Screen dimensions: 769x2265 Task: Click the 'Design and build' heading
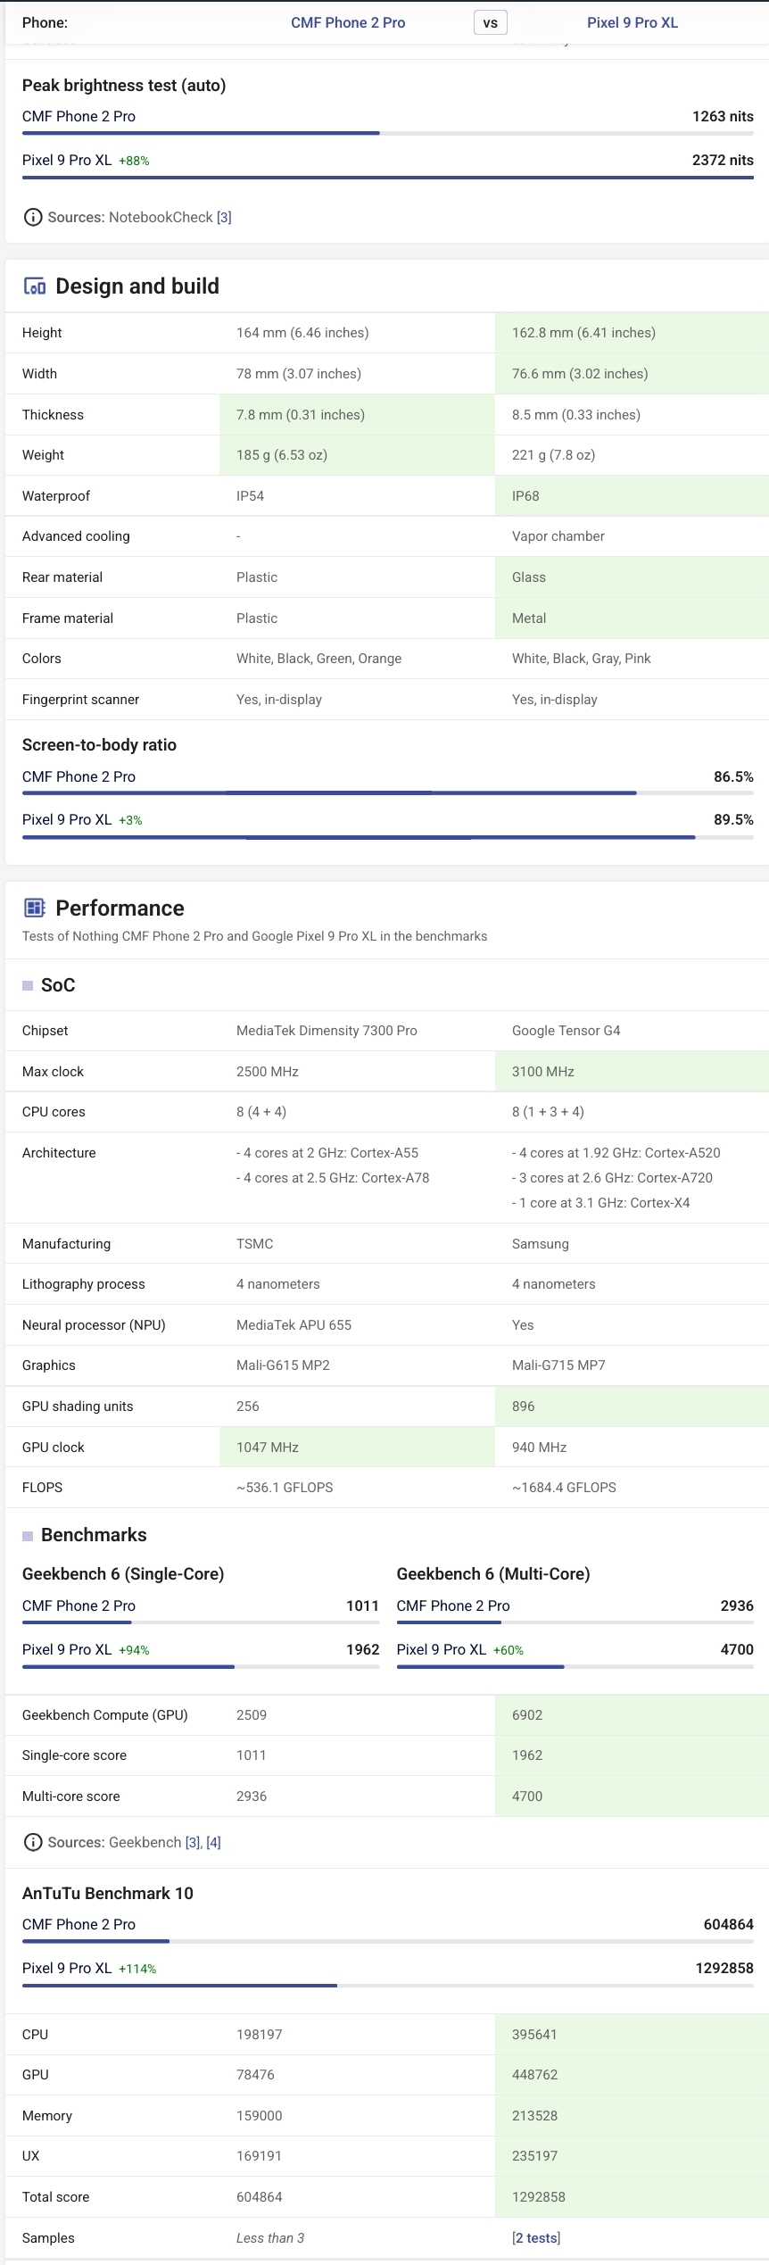click(x=137, y=286)
